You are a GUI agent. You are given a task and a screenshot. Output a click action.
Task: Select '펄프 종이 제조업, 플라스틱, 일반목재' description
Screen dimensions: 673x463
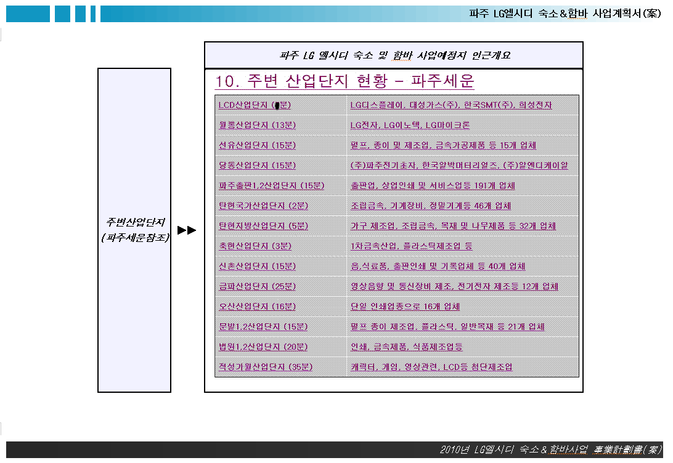pos(447,327)
